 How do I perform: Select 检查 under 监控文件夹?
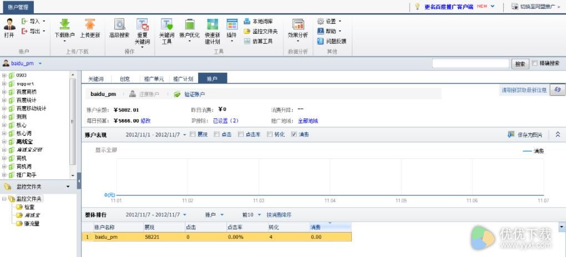click(29, 207)
